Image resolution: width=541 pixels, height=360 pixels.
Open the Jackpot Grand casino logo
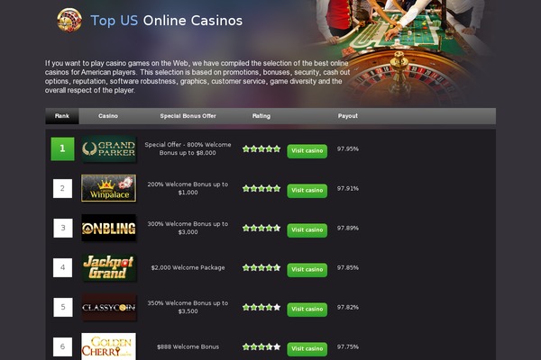(x=109, y=267)
